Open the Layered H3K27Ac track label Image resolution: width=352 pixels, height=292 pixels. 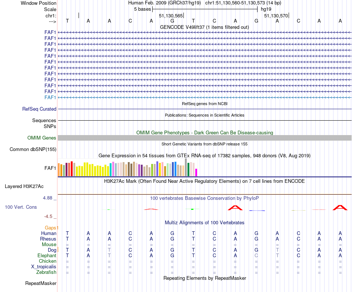[24, 187]
